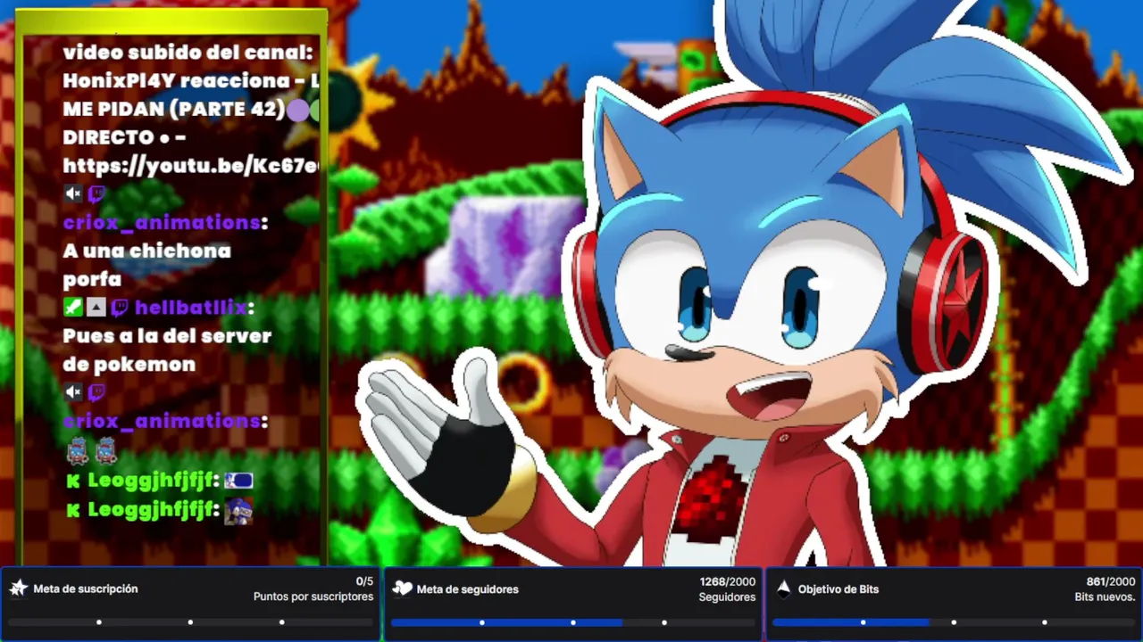
Task: Click the 'Objetivo de Bits' label
Action: (x=838, y=588)
